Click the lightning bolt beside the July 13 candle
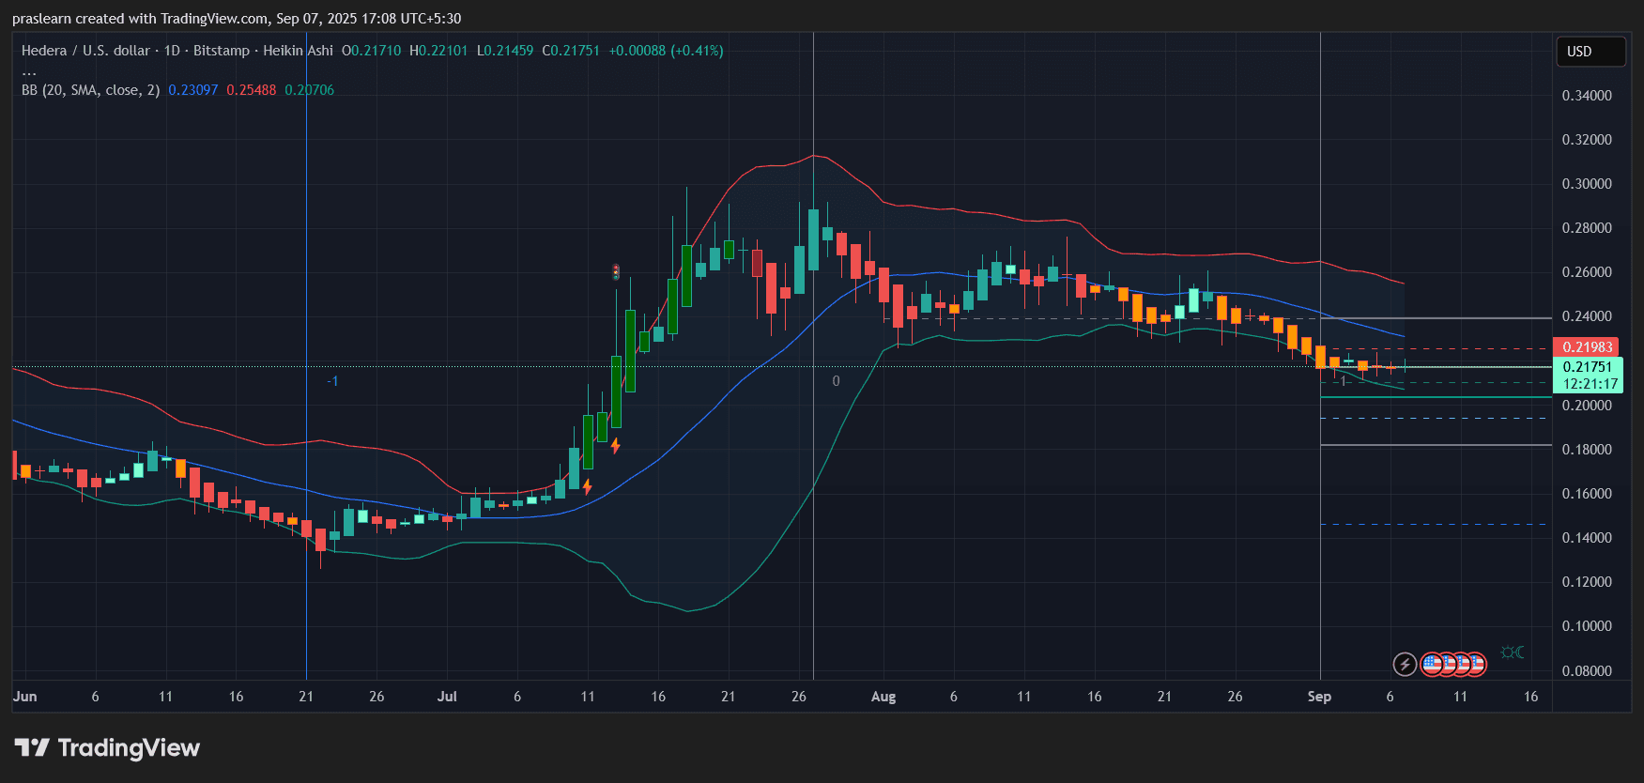The image size is (1644, 783). [616, 445]
